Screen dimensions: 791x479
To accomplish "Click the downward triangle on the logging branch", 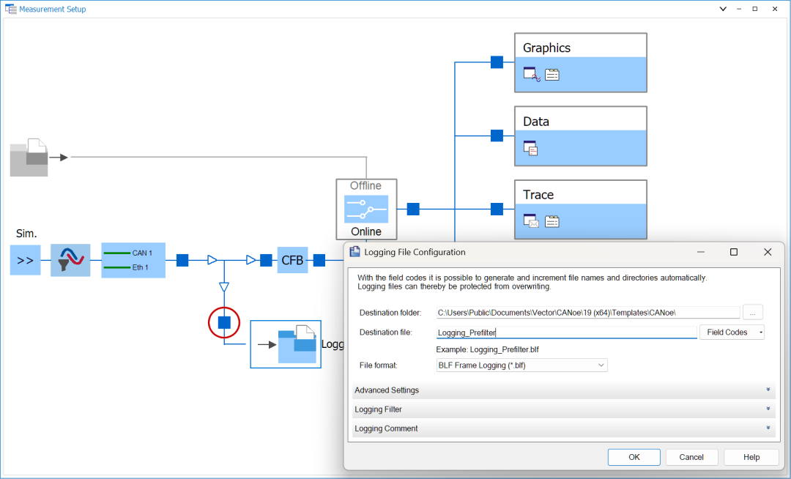I will tap(224, 287).
